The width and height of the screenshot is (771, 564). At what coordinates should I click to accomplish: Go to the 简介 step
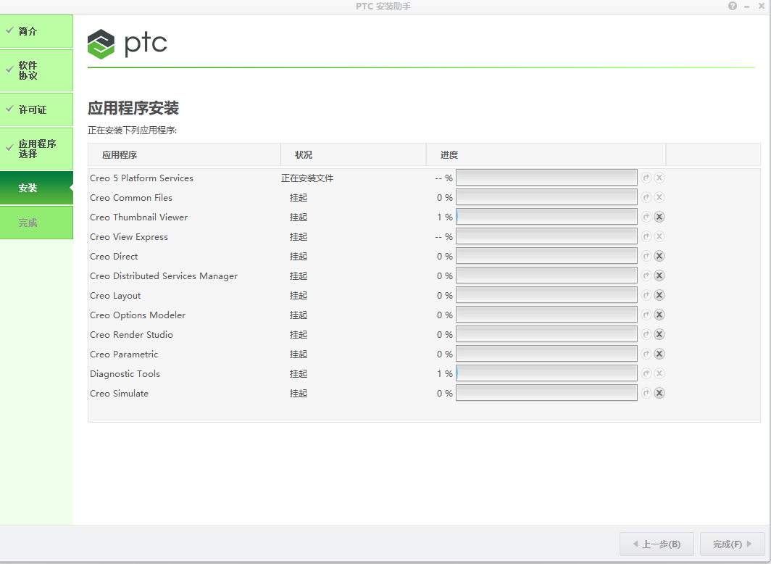36,31
